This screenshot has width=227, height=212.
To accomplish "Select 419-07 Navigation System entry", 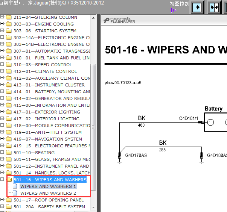I will pos(48,139).
